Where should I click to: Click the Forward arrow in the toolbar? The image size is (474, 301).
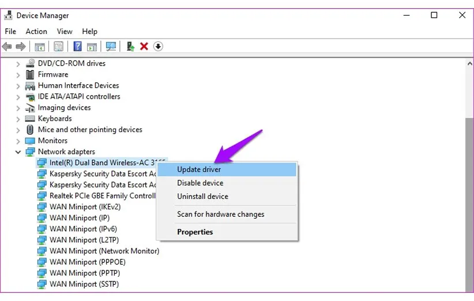21,47
